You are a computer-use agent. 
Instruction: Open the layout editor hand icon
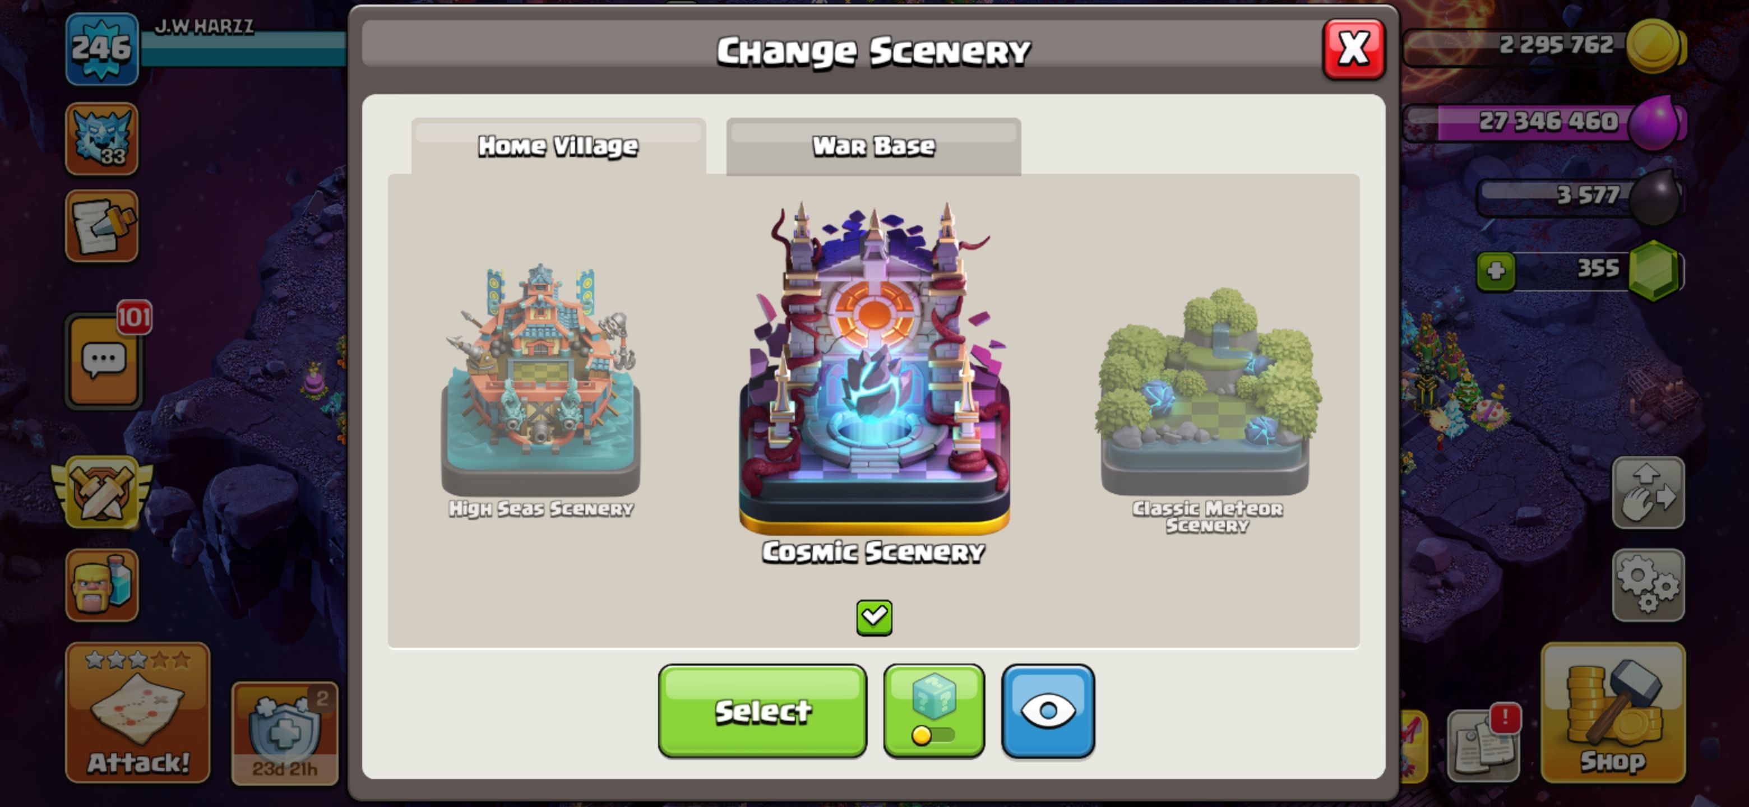tap(1648, 493)
